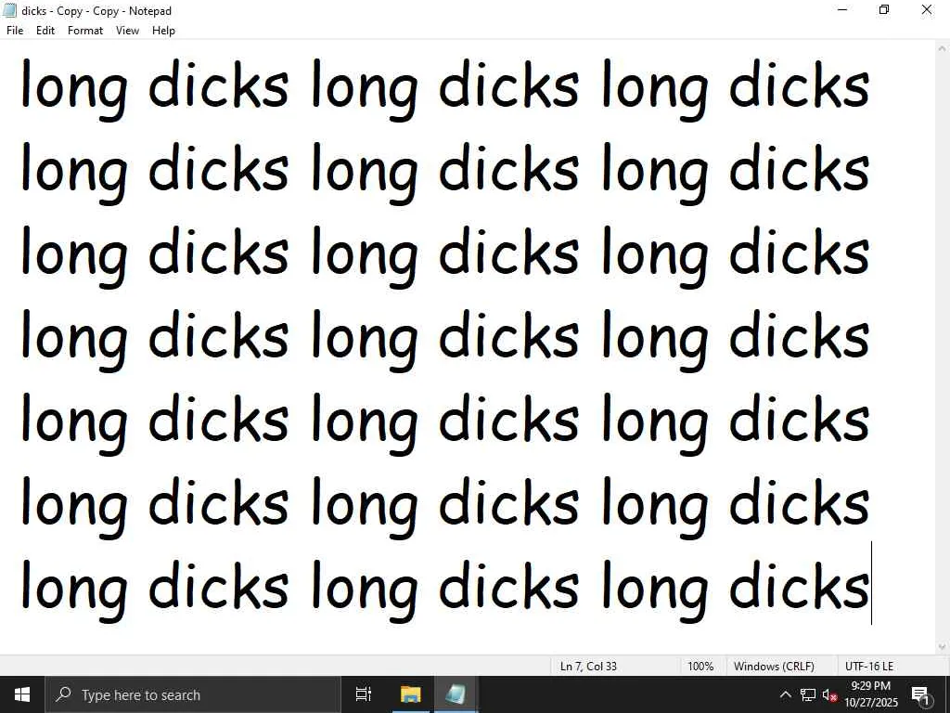950x713 pixels.
Task: Restore down the Notepad window
Action: click(884, 10)
